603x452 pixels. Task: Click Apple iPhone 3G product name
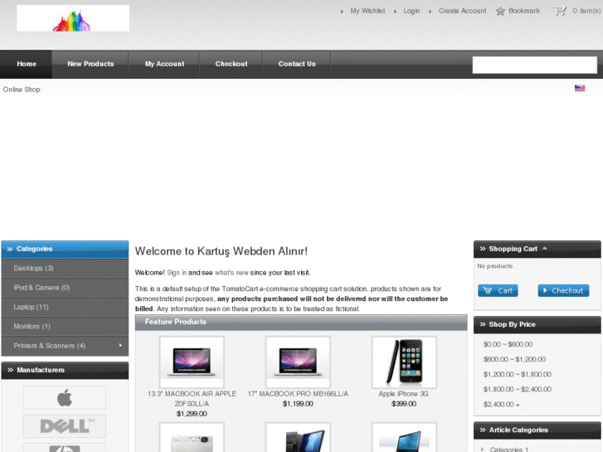click(x=403, y=394)
